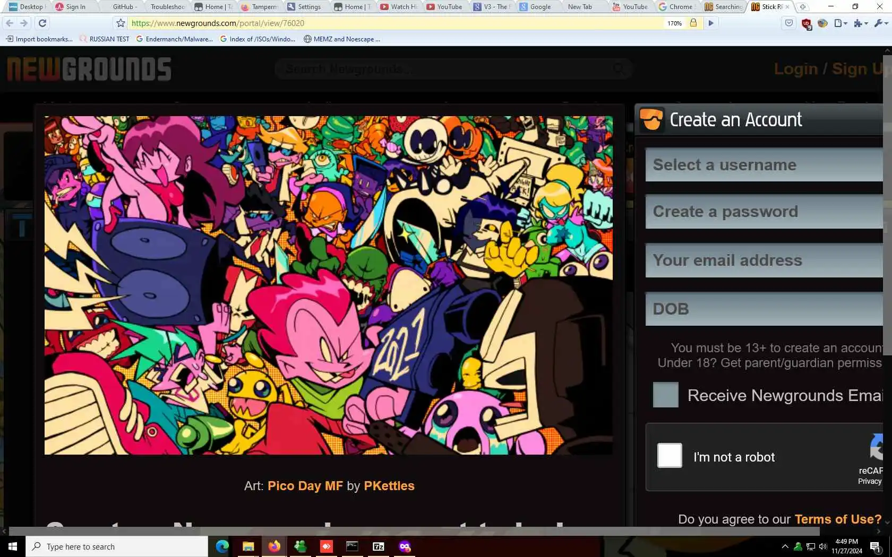Viewport: 892px width, 557px height.
Task: Click the Newgrounds logo
Action: point(89,69)
